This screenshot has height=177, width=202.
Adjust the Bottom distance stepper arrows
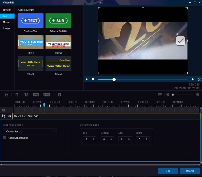111,139
